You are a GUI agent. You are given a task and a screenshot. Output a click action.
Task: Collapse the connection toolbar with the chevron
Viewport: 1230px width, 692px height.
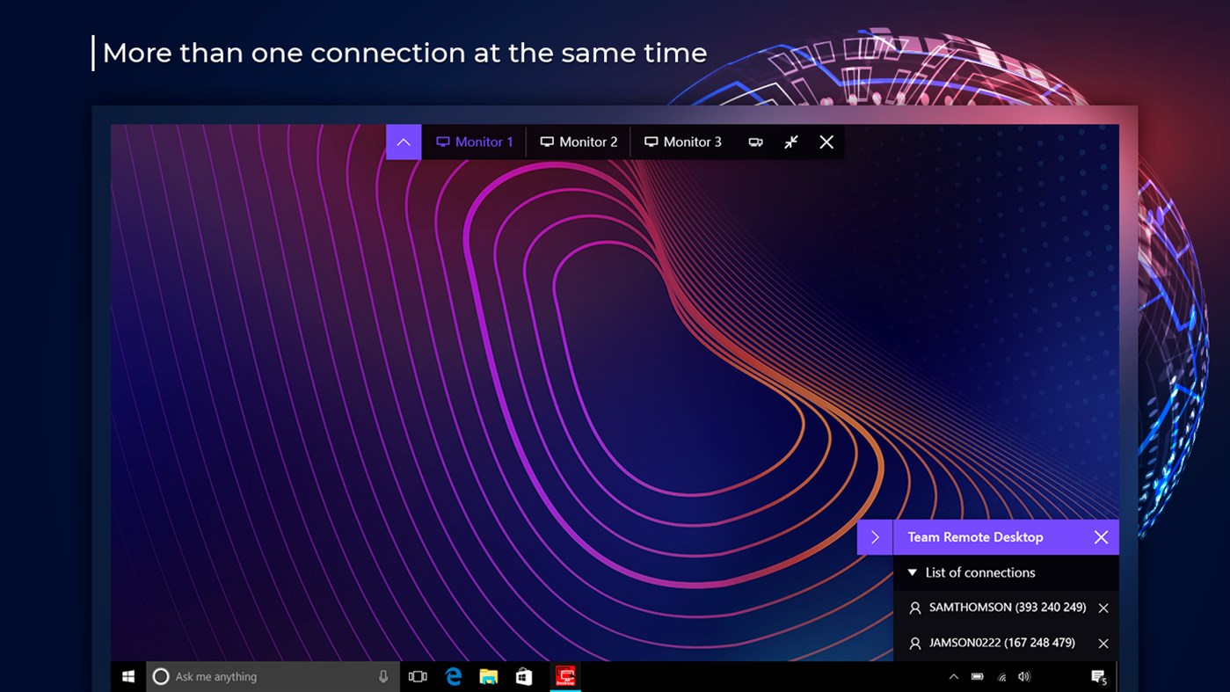pos(403,142)
